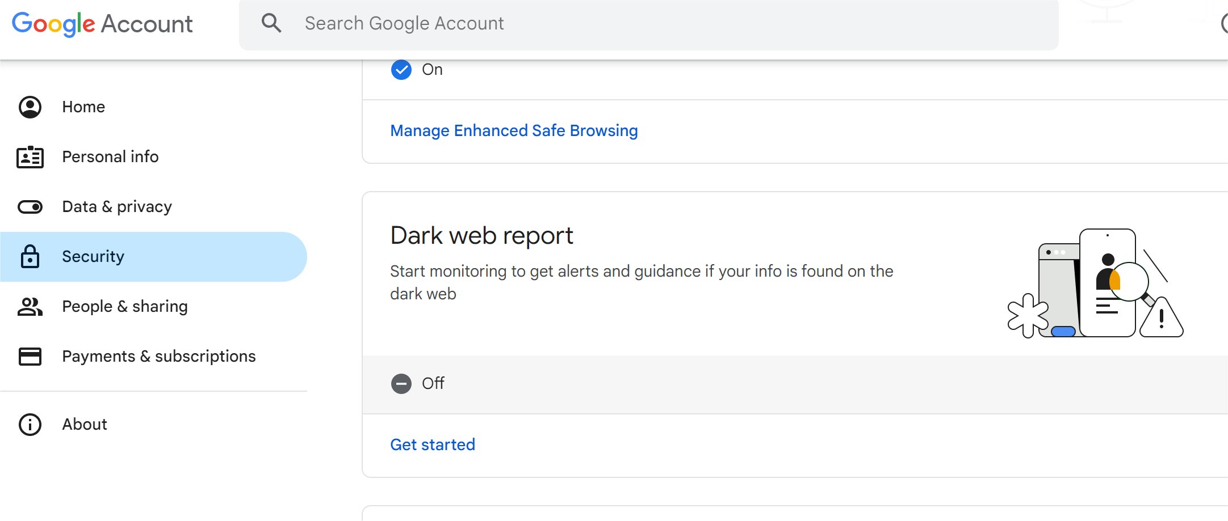Click the People & sharing icon

click(30, 307)
